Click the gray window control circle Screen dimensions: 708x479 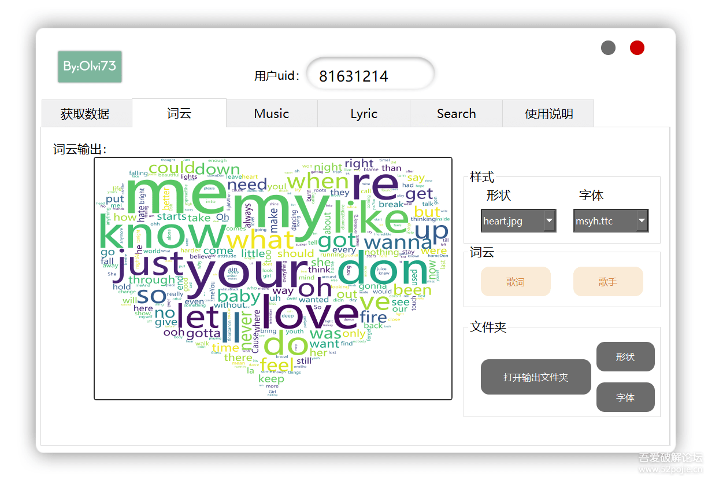tap(608, 47)
